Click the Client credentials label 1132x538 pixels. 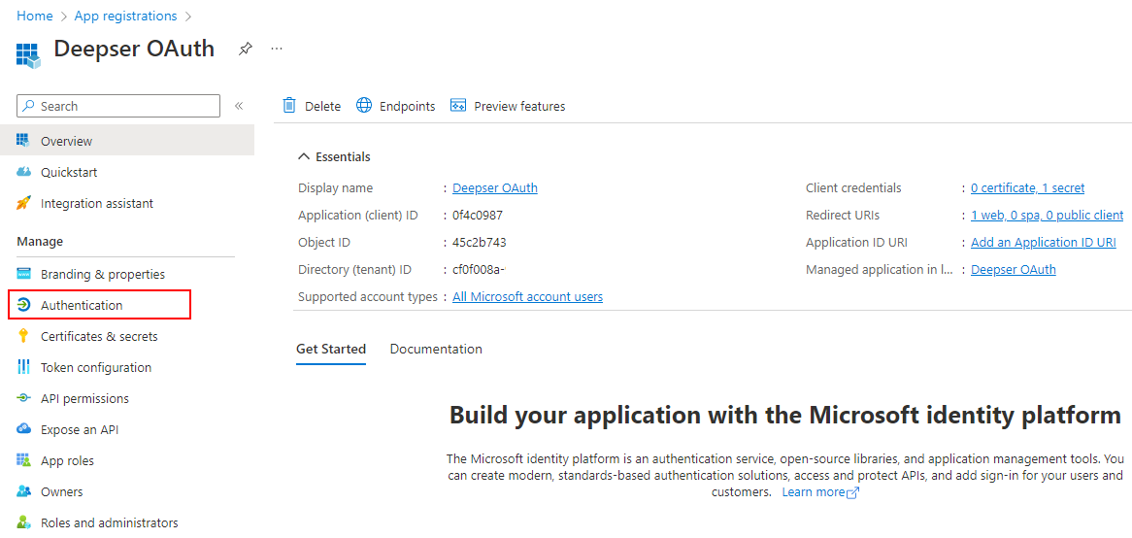(853, 187)
